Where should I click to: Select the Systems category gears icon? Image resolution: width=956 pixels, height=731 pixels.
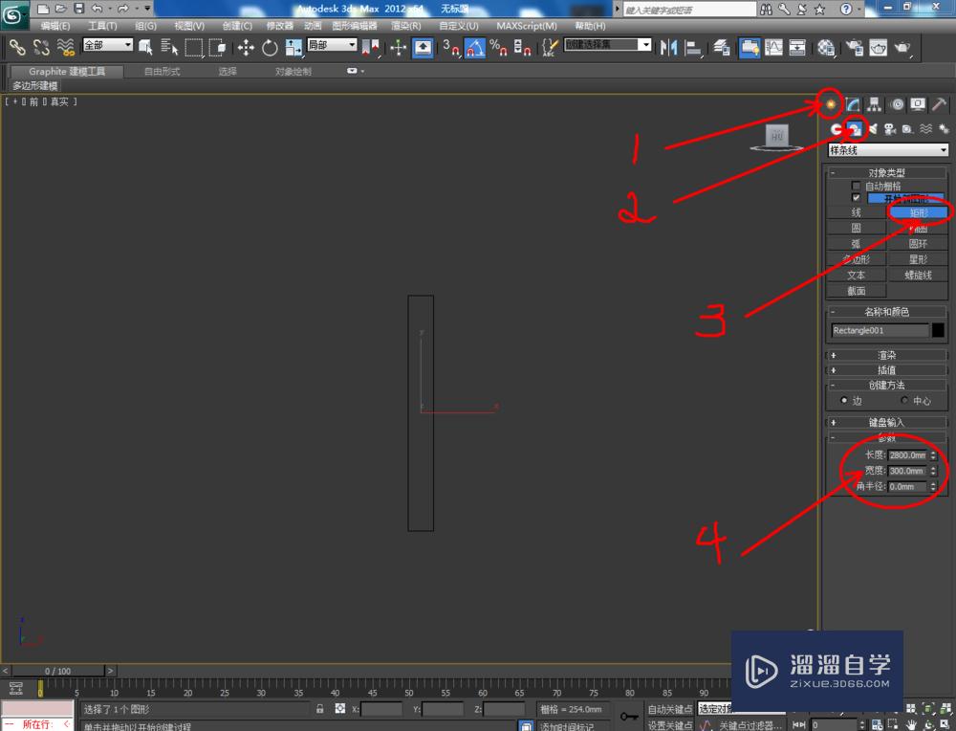coord(944,129)
